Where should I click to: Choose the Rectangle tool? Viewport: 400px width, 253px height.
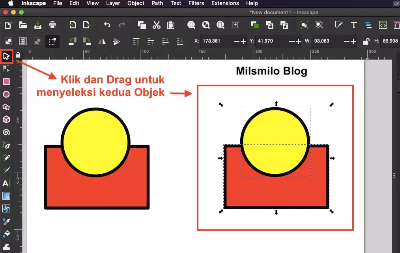[x=6, y=82]
